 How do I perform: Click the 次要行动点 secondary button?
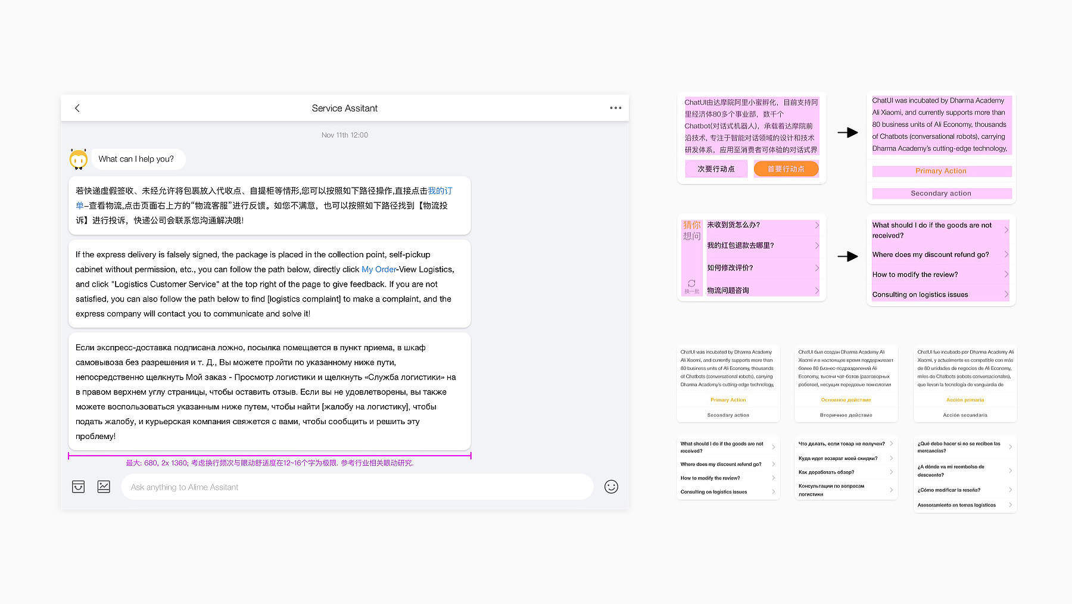coord(716,169)
